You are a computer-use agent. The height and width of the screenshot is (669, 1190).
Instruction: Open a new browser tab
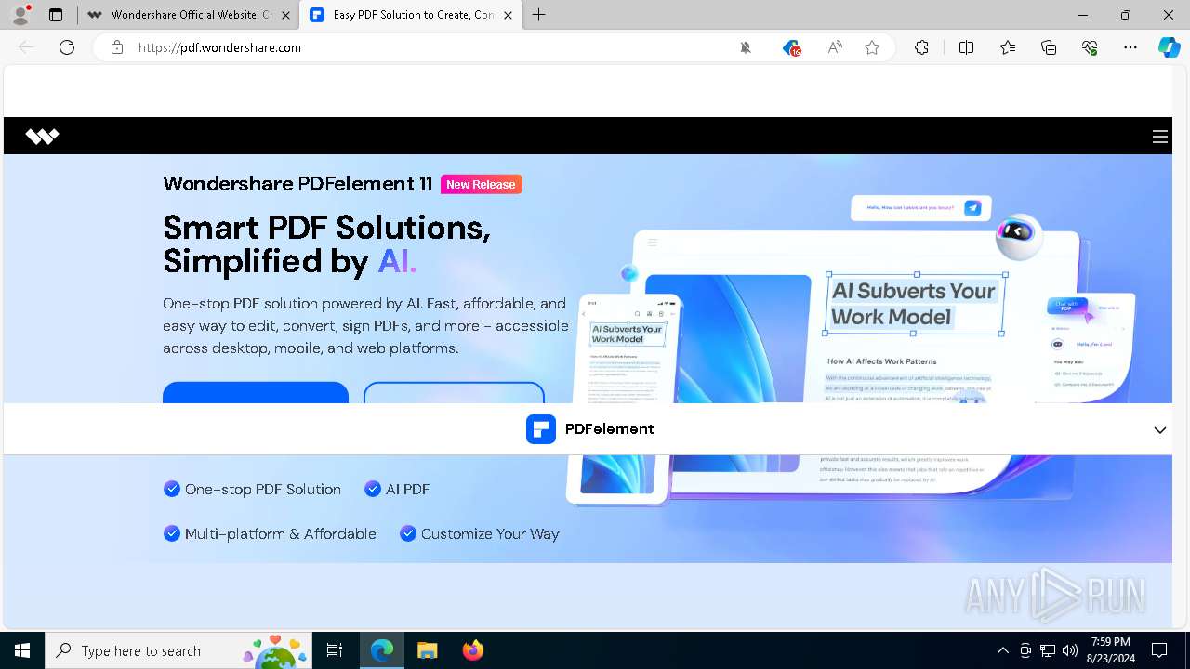click(539, 15)
